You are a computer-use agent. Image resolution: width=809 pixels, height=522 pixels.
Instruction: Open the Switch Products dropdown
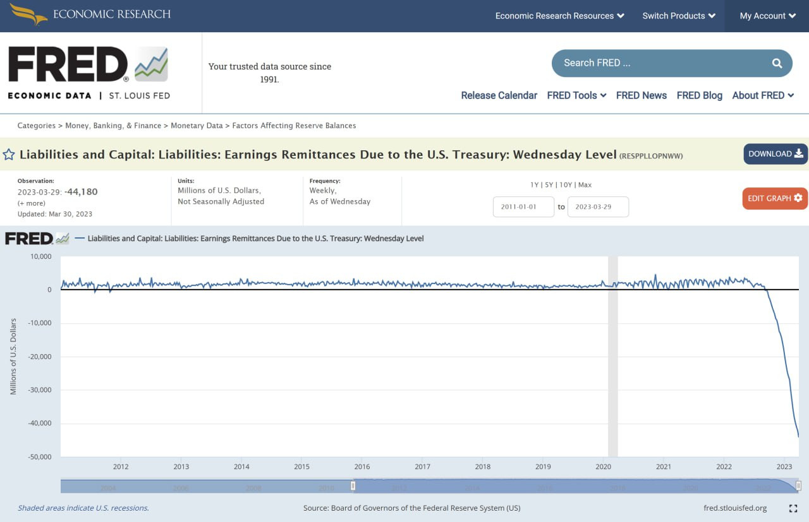(679, 16)
